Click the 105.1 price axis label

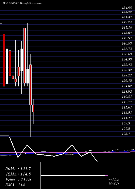tap(126, 134)
